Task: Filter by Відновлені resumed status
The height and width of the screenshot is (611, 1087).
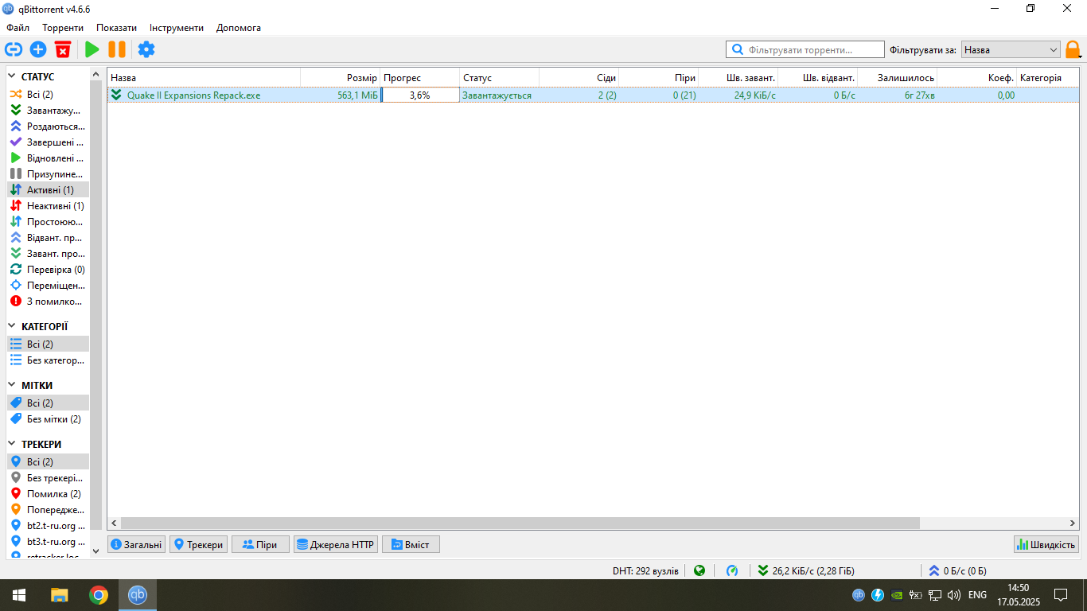Action: point(48,158)
